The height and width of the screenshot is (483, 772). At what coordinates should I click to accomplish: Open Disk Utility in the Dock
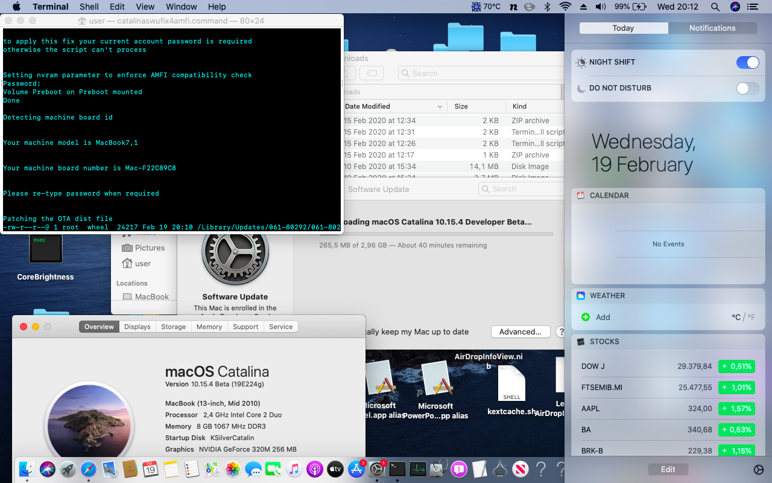coord(438,469)
